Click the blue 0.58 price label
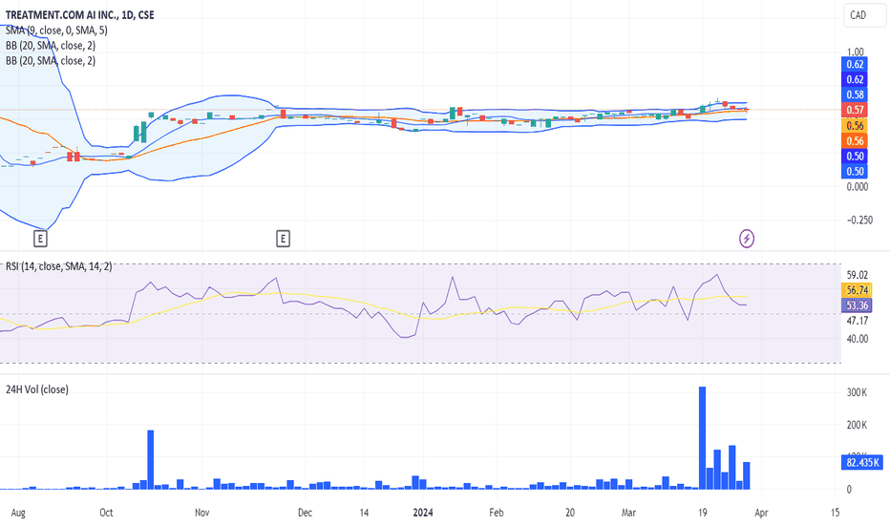Image resolution: width=890 pixels, height=525 pixels. (855, 94)
